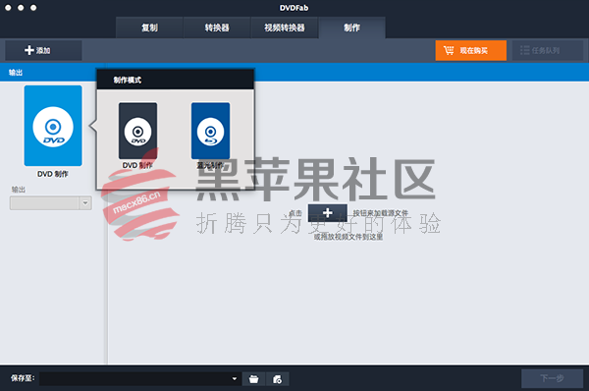Click the 或拖放视频文件到这里 hint text

pyautogui.click(x=348, y=237)
